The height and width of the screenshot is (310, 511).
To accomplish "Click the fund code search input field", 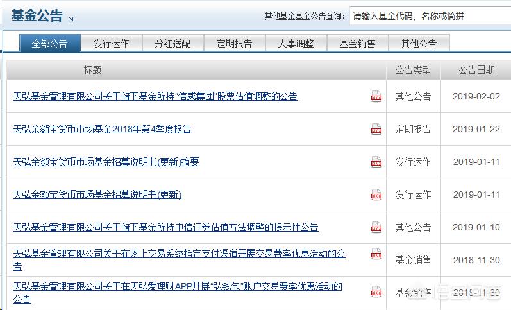I will [x=428, y=17].
